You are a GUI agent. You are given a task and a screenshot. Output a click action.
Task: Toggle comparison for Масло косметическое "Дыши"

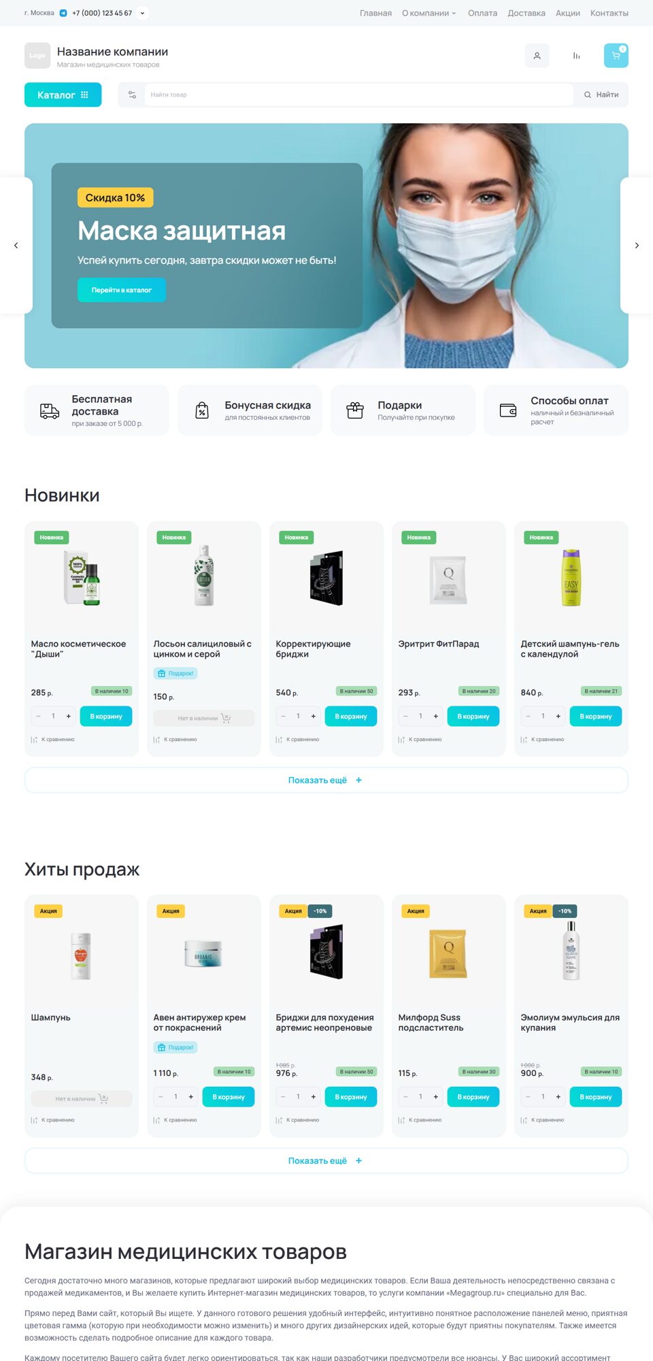pyautogui.click(x=53, y=739)
